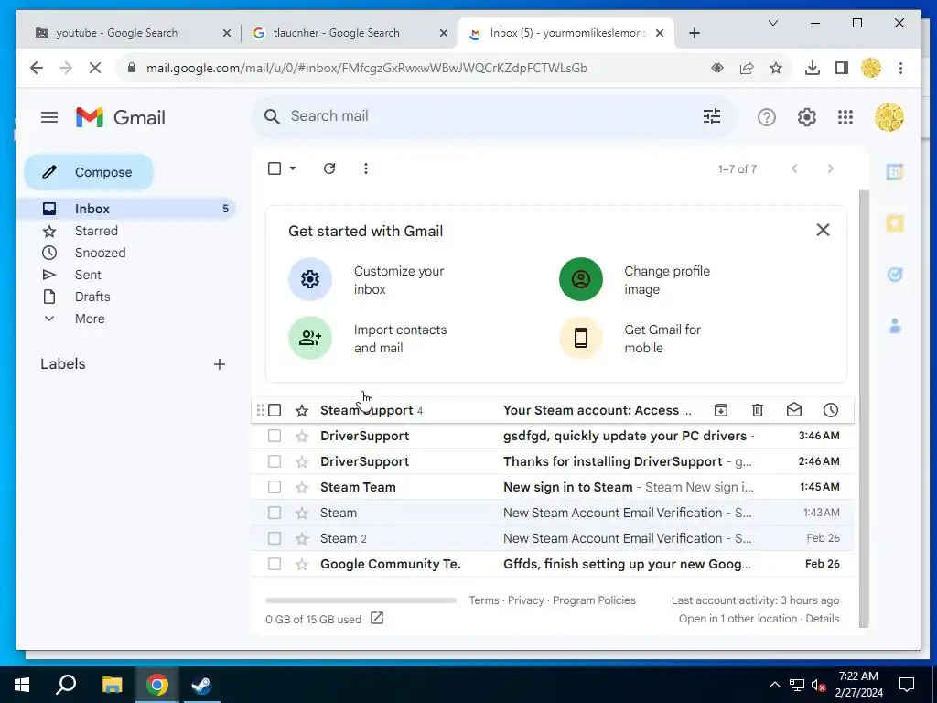Screen dimensions: 937x703
Task: Select the 2:46 AM DriverSupport email checkbox
Action: [x=275, y=461]
